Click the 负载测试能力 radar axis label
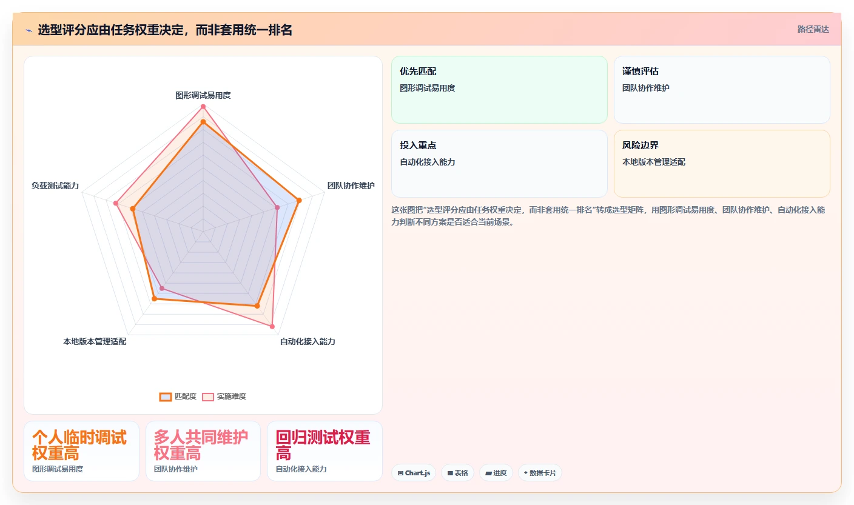The image size is (854, 505). 55,186
